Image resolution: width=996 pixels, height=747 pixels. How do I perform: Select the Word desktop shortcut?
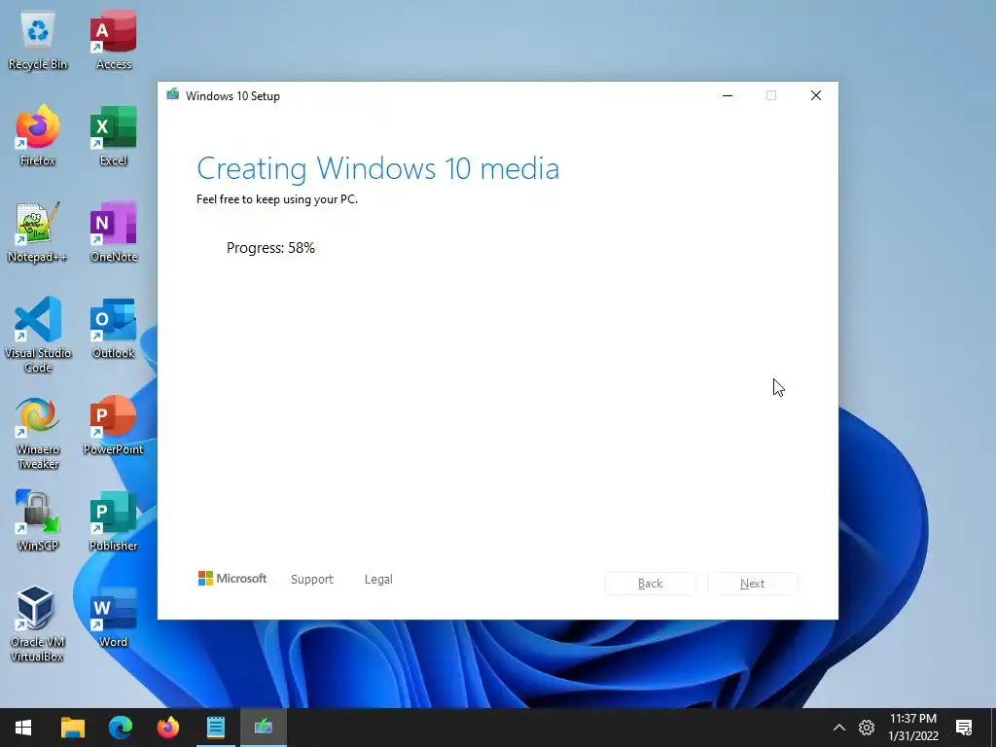(113, 618)
